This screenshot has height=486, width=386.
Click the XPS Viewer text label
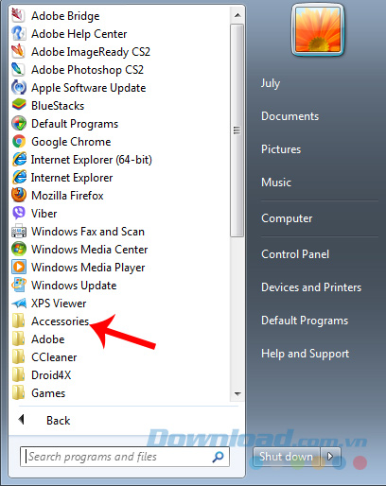pyautogui.click(x=59, y=304)
